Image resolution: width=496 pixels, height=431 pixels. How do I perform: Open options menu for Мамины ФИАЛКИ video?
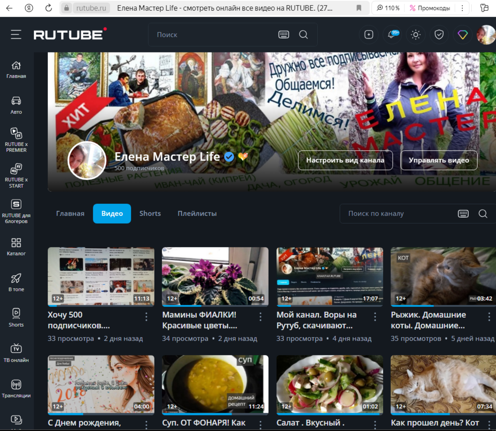tap(261, 317)
